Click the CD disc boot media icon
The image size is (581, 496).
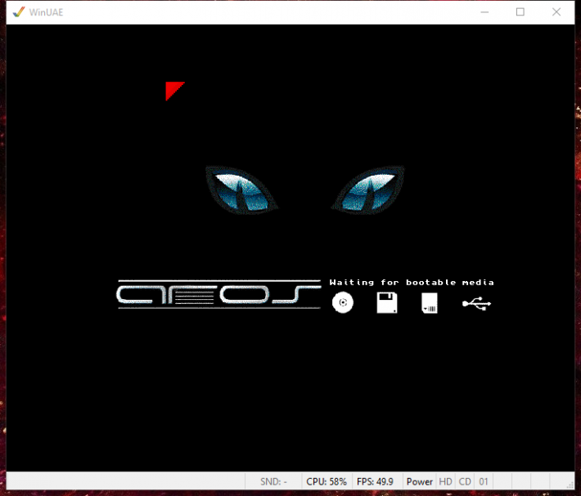point(343,302)
